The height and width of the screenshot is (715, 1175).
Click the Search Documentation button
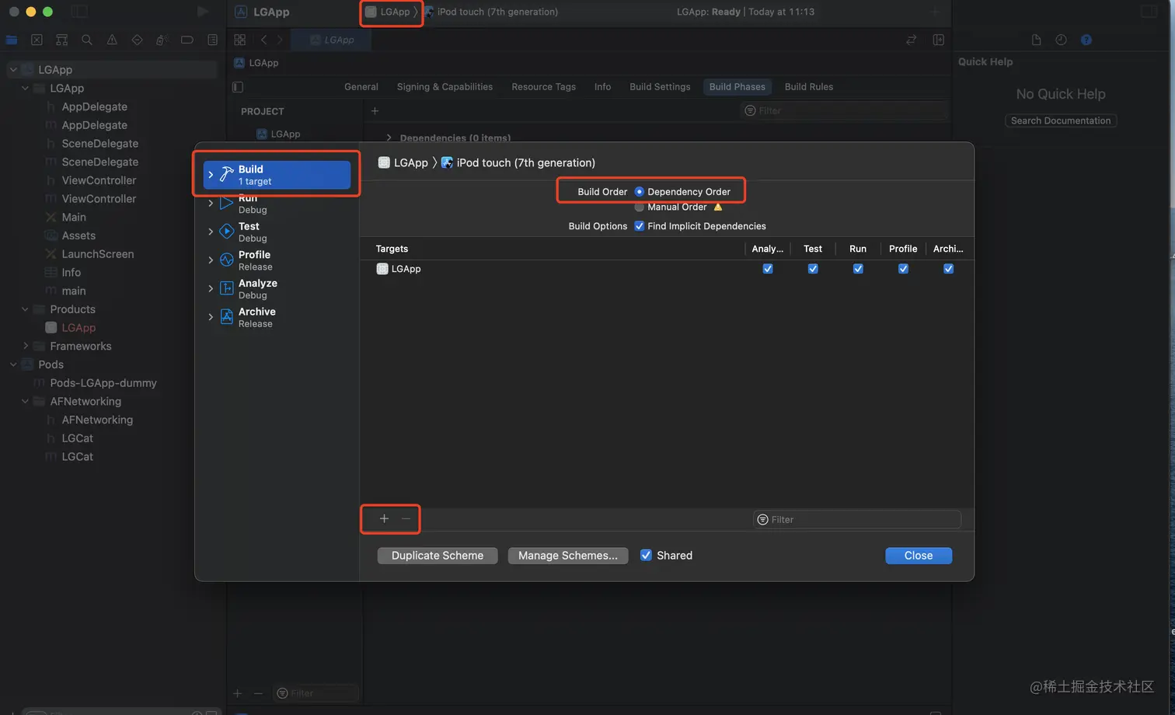coord(1061,120)
